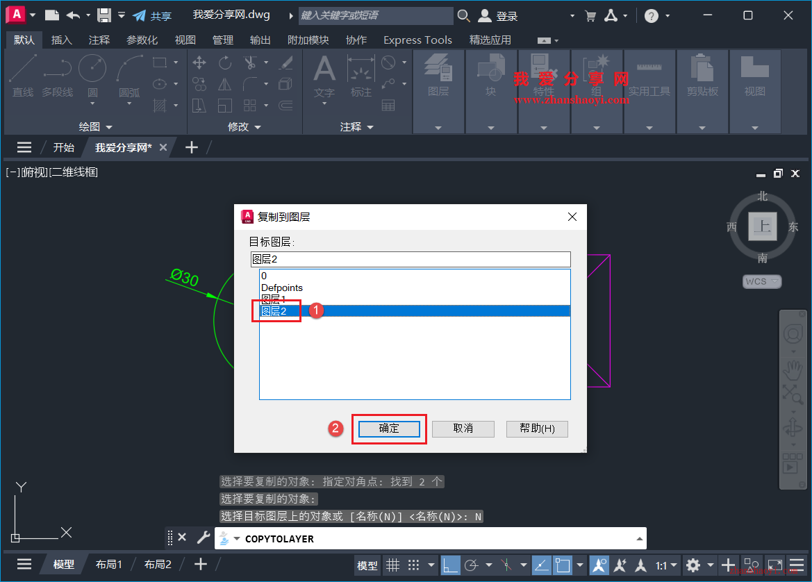Open the Express Tools ribbon tab
Screen dimensions: 812x582
click(417, 40)
